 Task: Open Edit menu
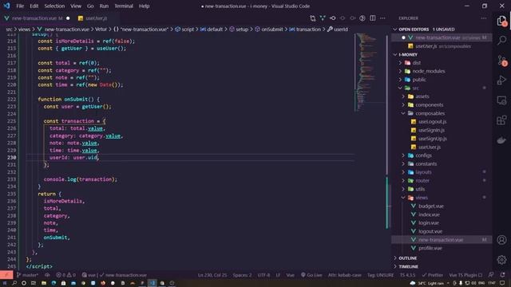34,6
